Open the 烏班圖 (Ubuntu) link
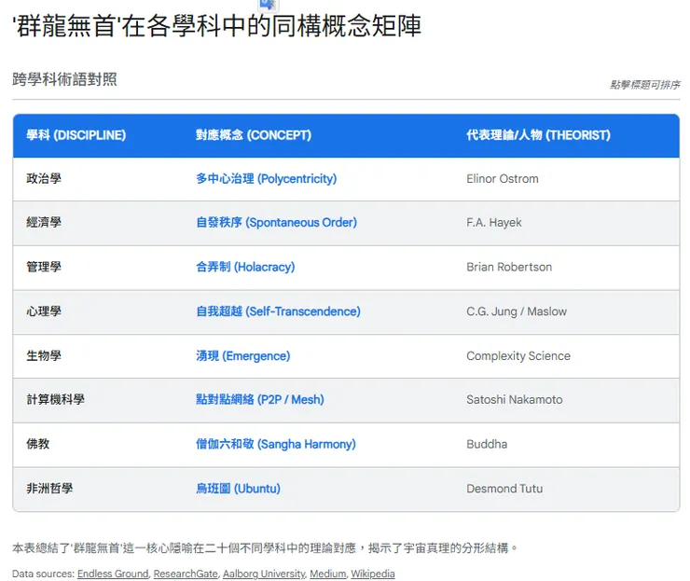690x581 pixels. (x=238, y=488)
